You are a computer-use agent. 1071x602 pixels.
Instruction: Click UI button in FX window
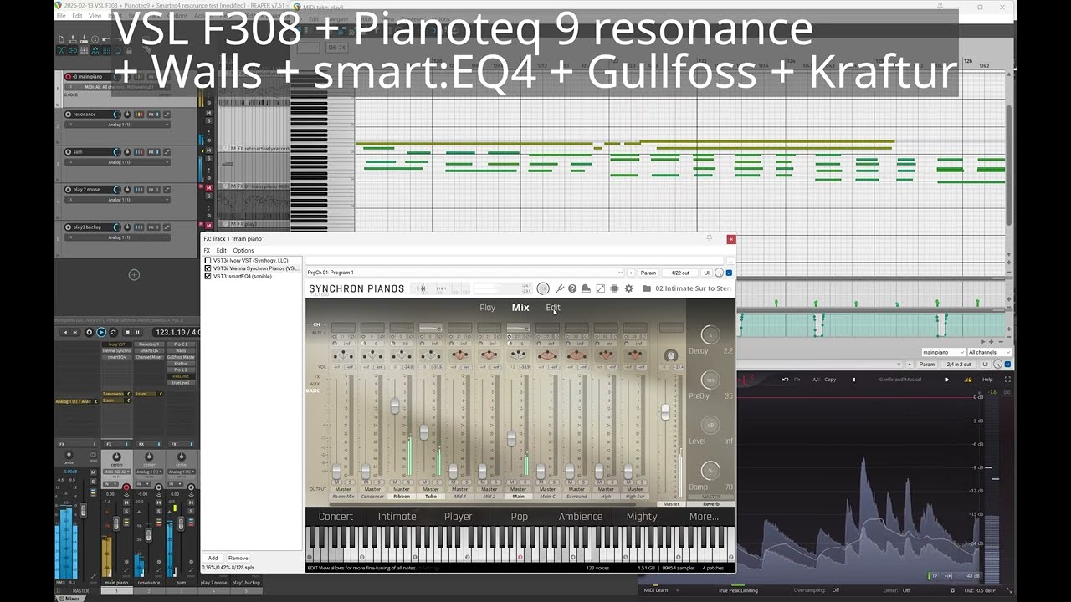(x=707, y=273)
